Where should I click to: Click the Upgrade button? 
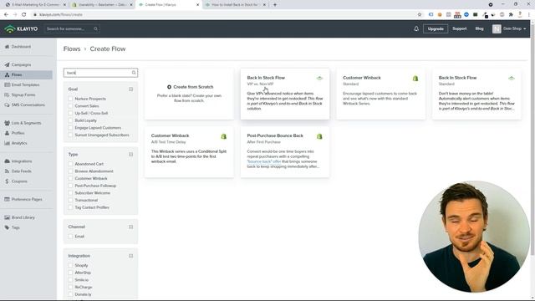tap(436, 29)
